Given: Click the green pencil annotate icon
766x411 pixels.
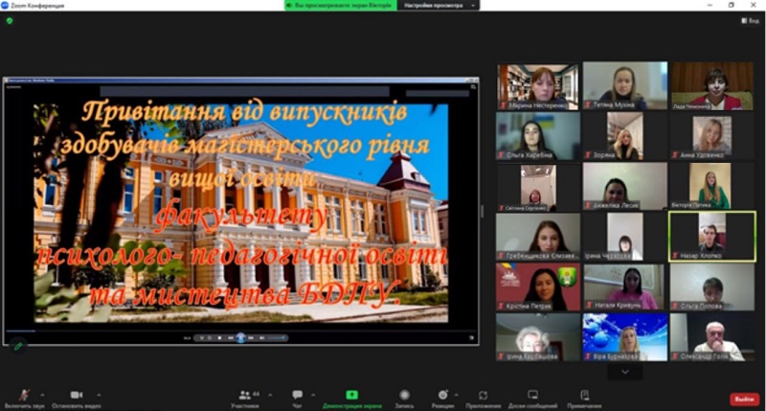Looking at the screenshot, I should click(18, 346).
